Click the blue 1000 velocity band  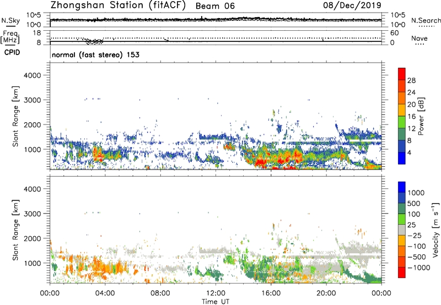point(402,187)
